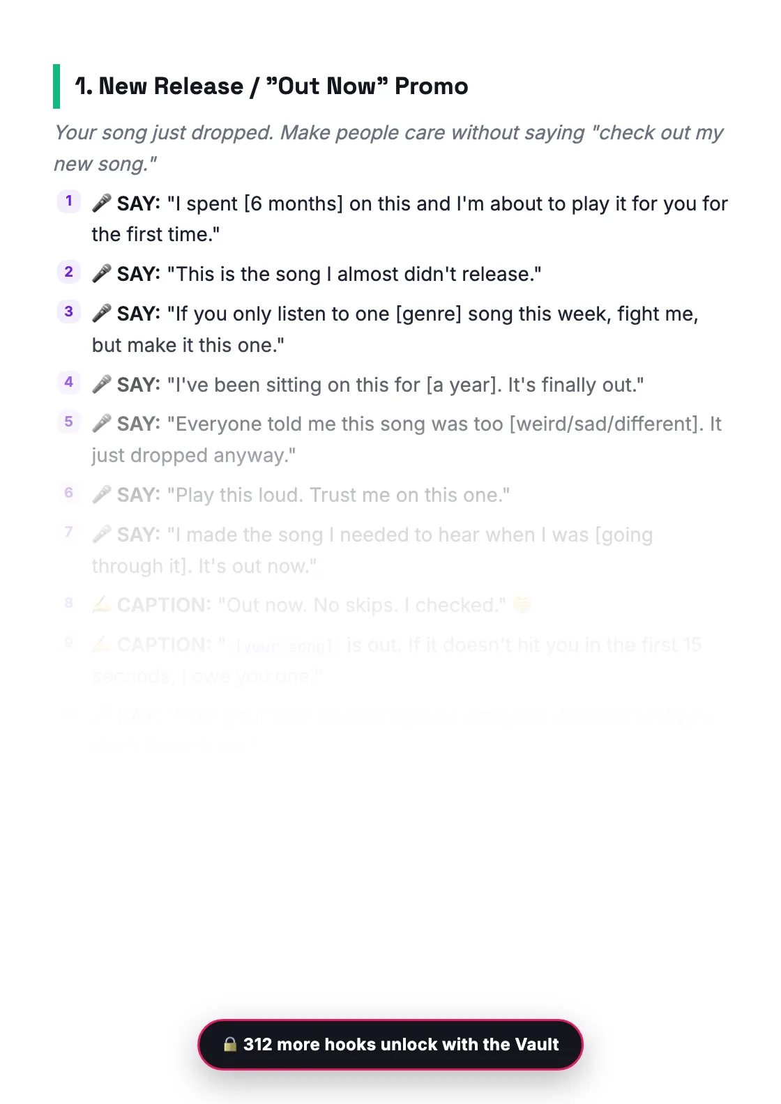Select the number 5 badge

[x=68, y=422]
